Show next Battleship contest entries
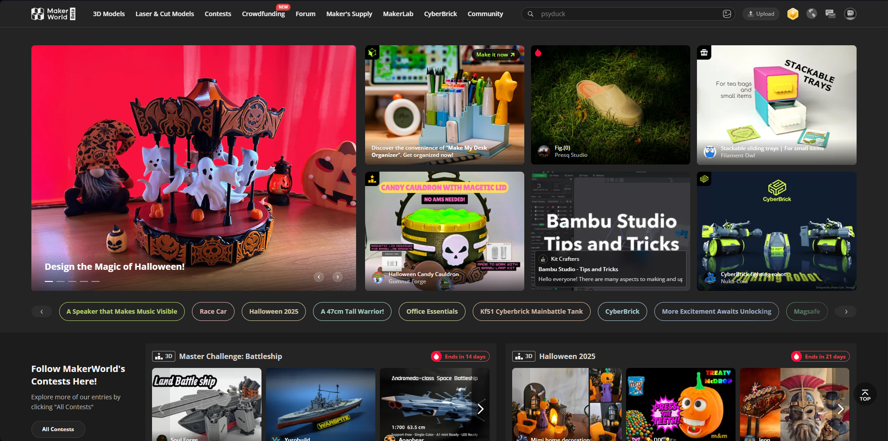Viewport: 888px width, 441px height. (x=480, y=409)
